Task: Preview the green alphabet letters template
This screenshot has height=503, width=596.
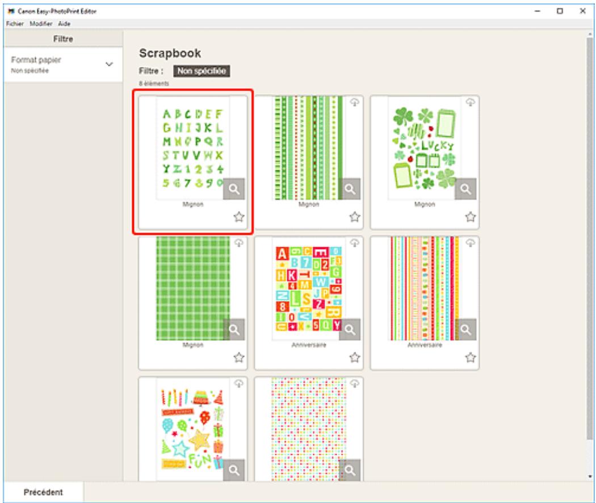Action: [234, 189]
